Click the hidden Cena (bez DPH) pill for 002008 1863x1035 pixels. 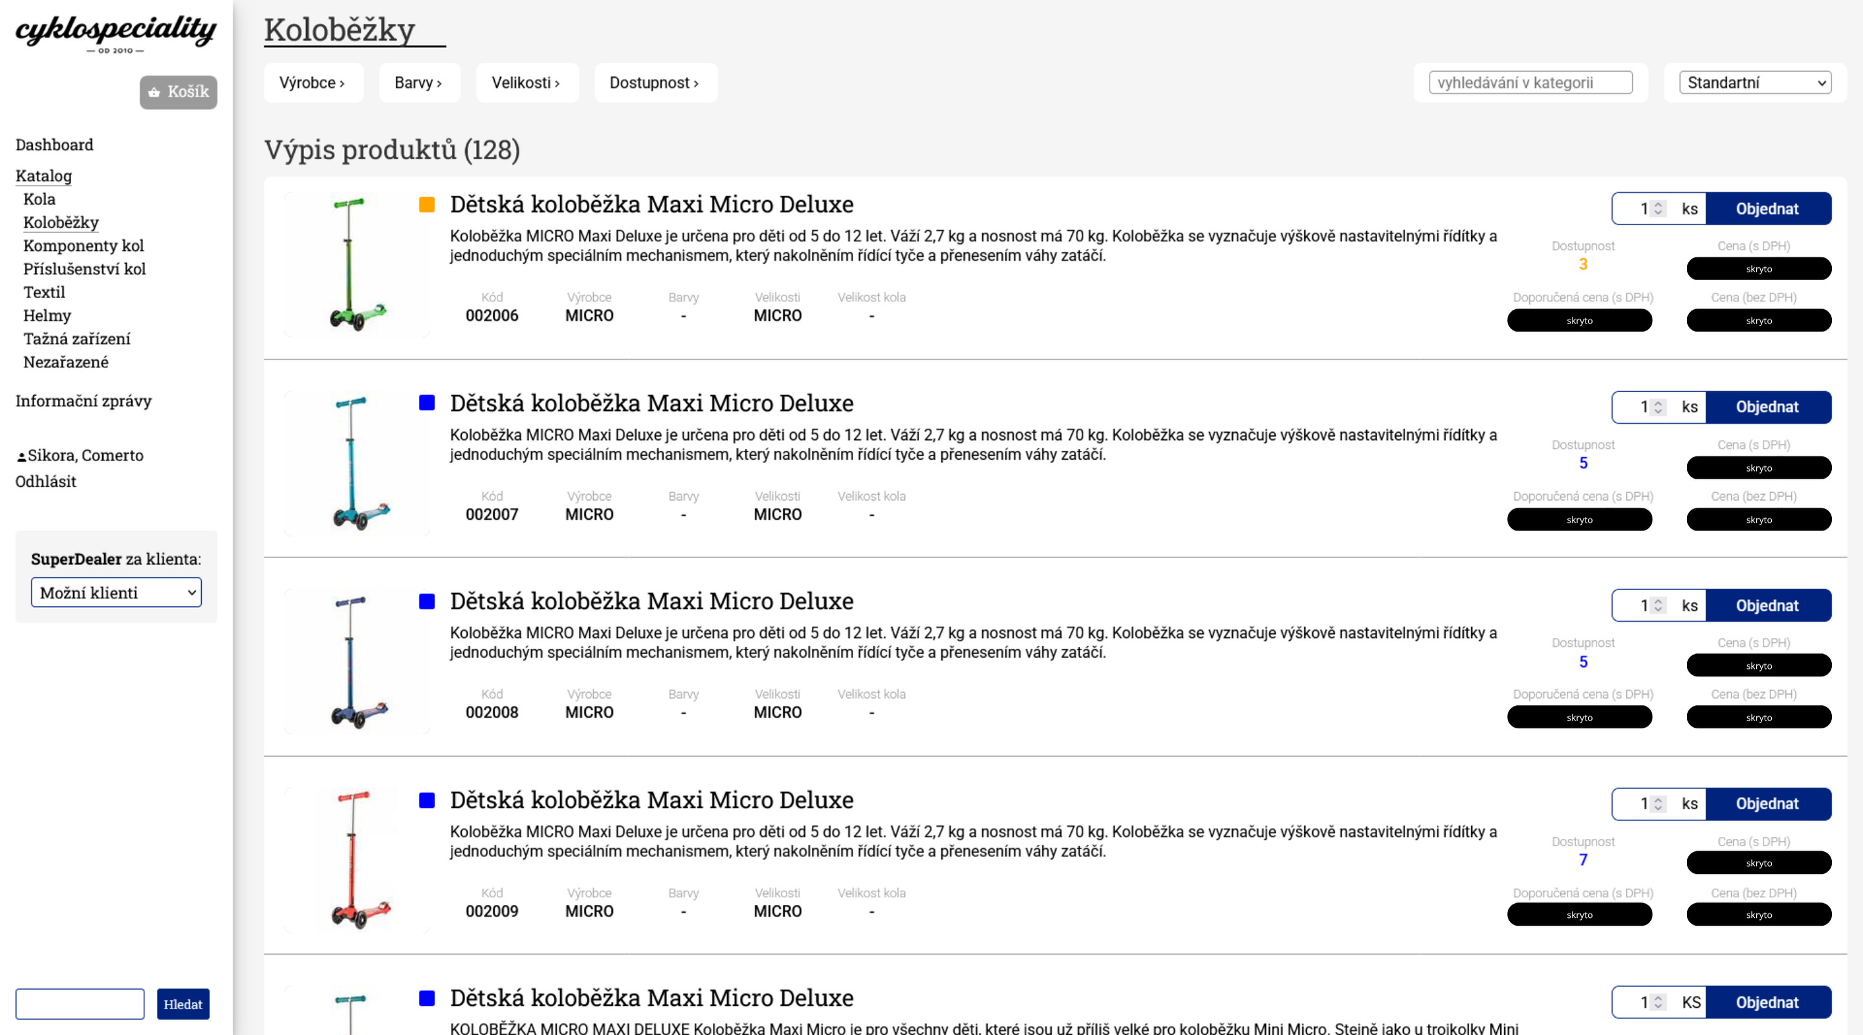tap(1759, 717)
